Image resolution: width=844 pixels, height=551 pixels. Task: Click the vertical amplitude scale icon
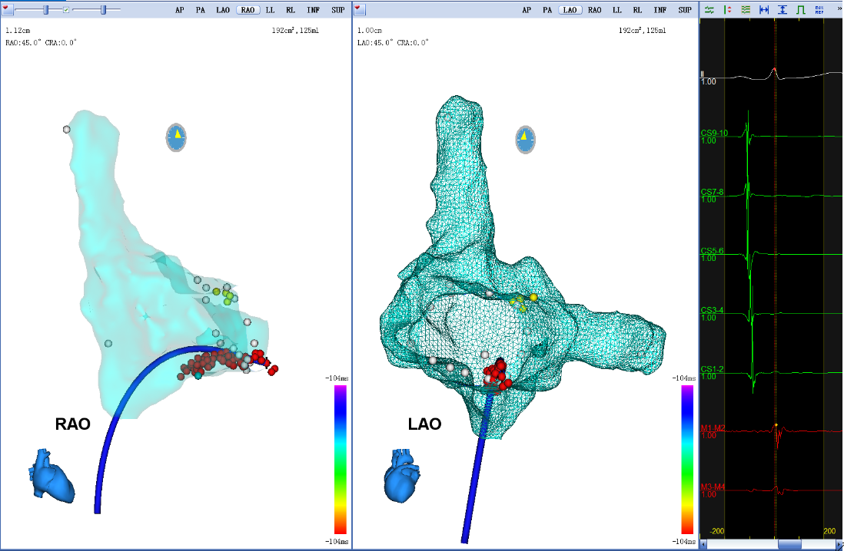pos(782,9)
